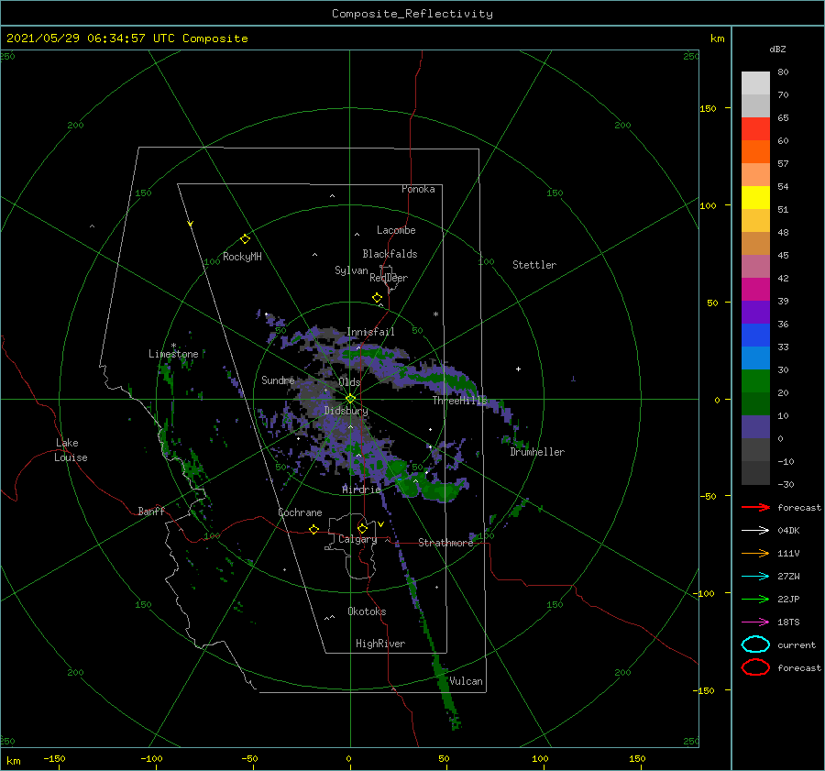This screenshot has height=771, width=825.
Task: Click the Sundre label
Action: click(x=278, y=380)
